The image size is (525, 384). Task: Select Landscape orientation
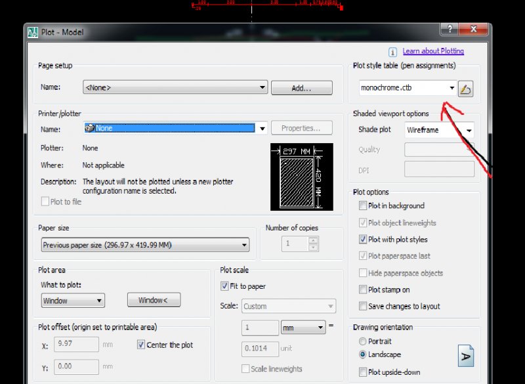(x=363, y=354)
